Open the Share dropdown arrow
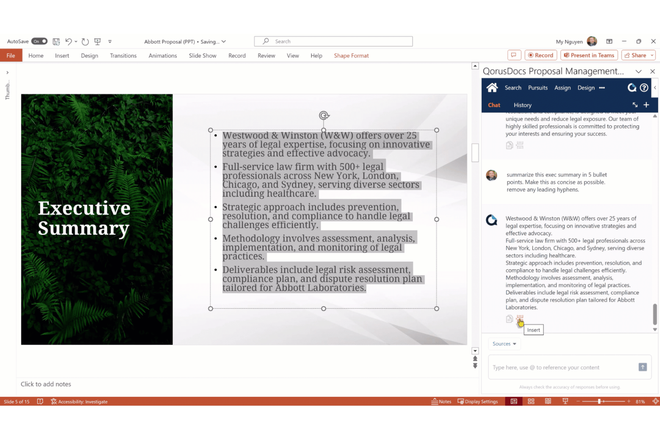This screenshot has height=440, width=660. [x=652, y=55]
